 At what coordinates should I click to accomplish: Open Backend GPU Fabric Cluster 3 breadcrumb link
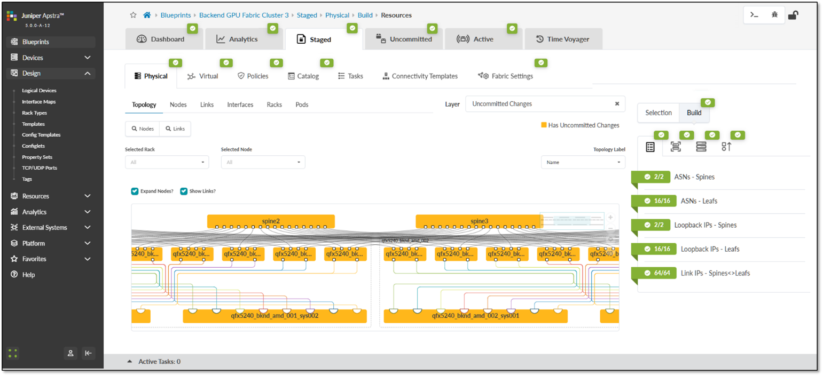click(244, 15)
